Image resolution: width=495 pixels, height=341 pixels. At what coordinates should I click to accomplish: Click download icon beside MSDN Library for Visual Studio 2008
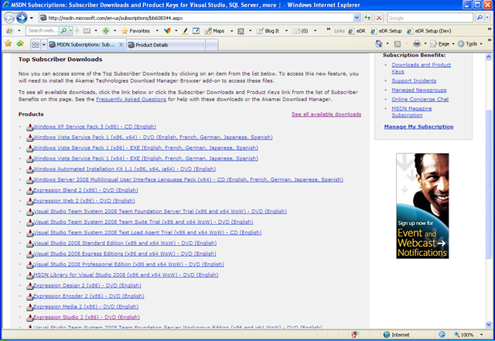point(29,275)
